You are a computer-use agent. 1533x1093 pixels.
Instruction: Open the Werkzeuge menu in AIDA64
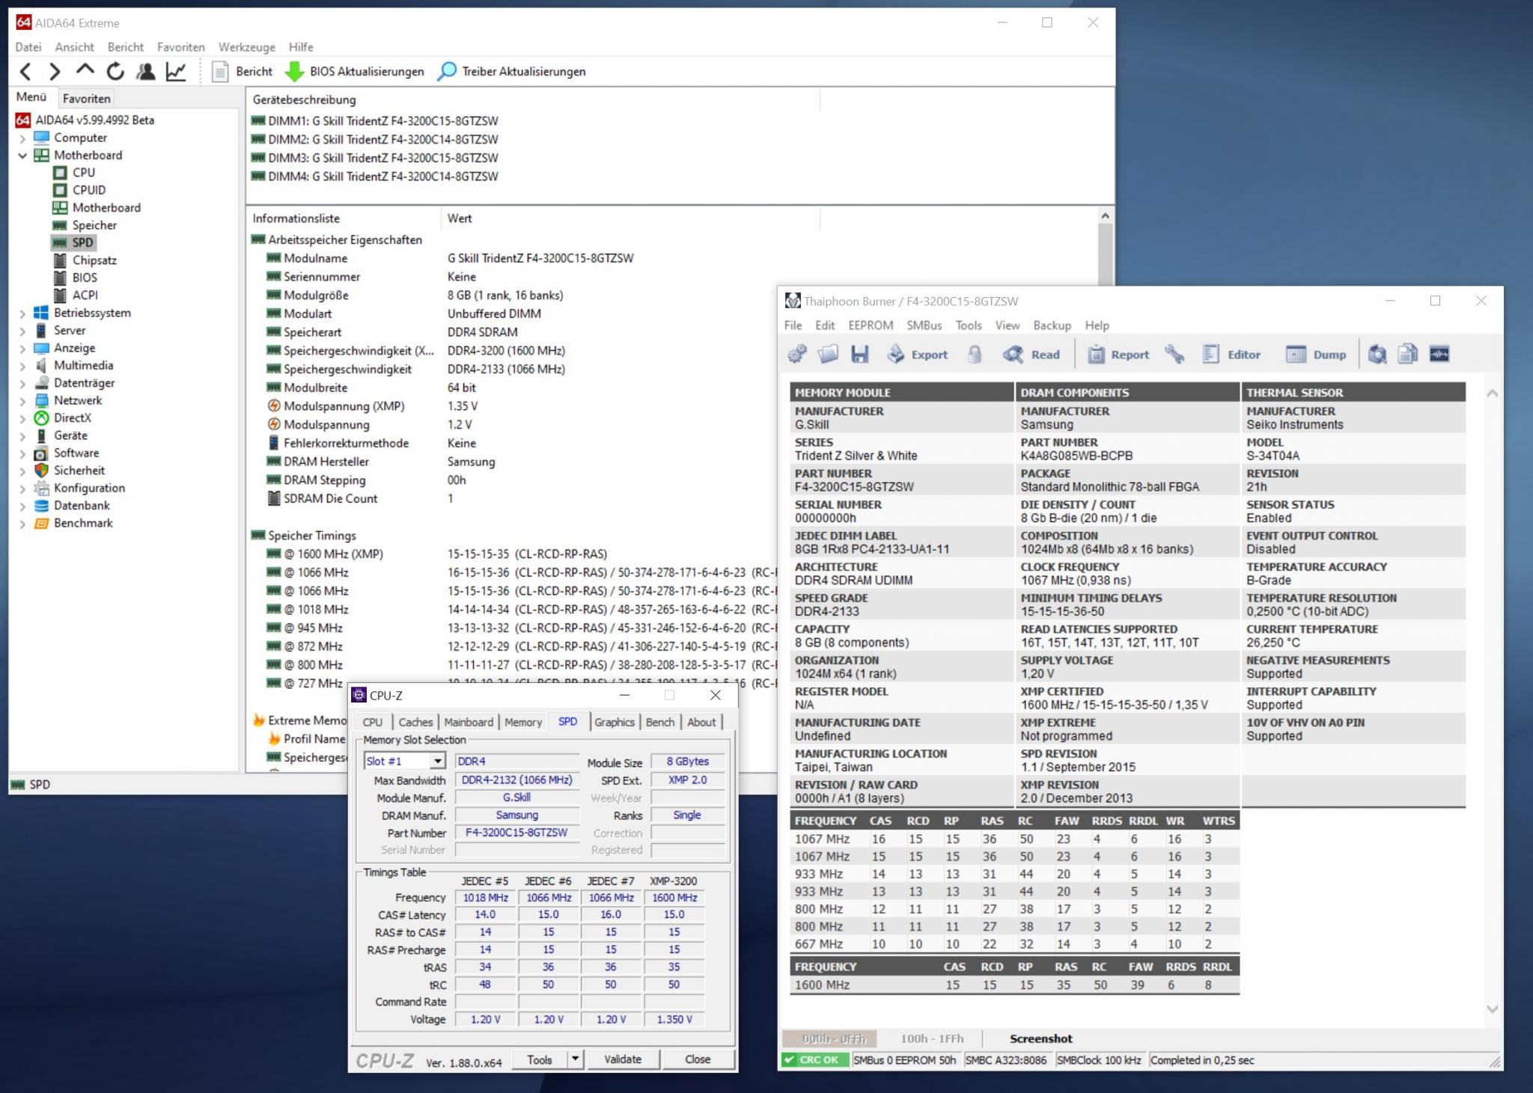(247, 47)
